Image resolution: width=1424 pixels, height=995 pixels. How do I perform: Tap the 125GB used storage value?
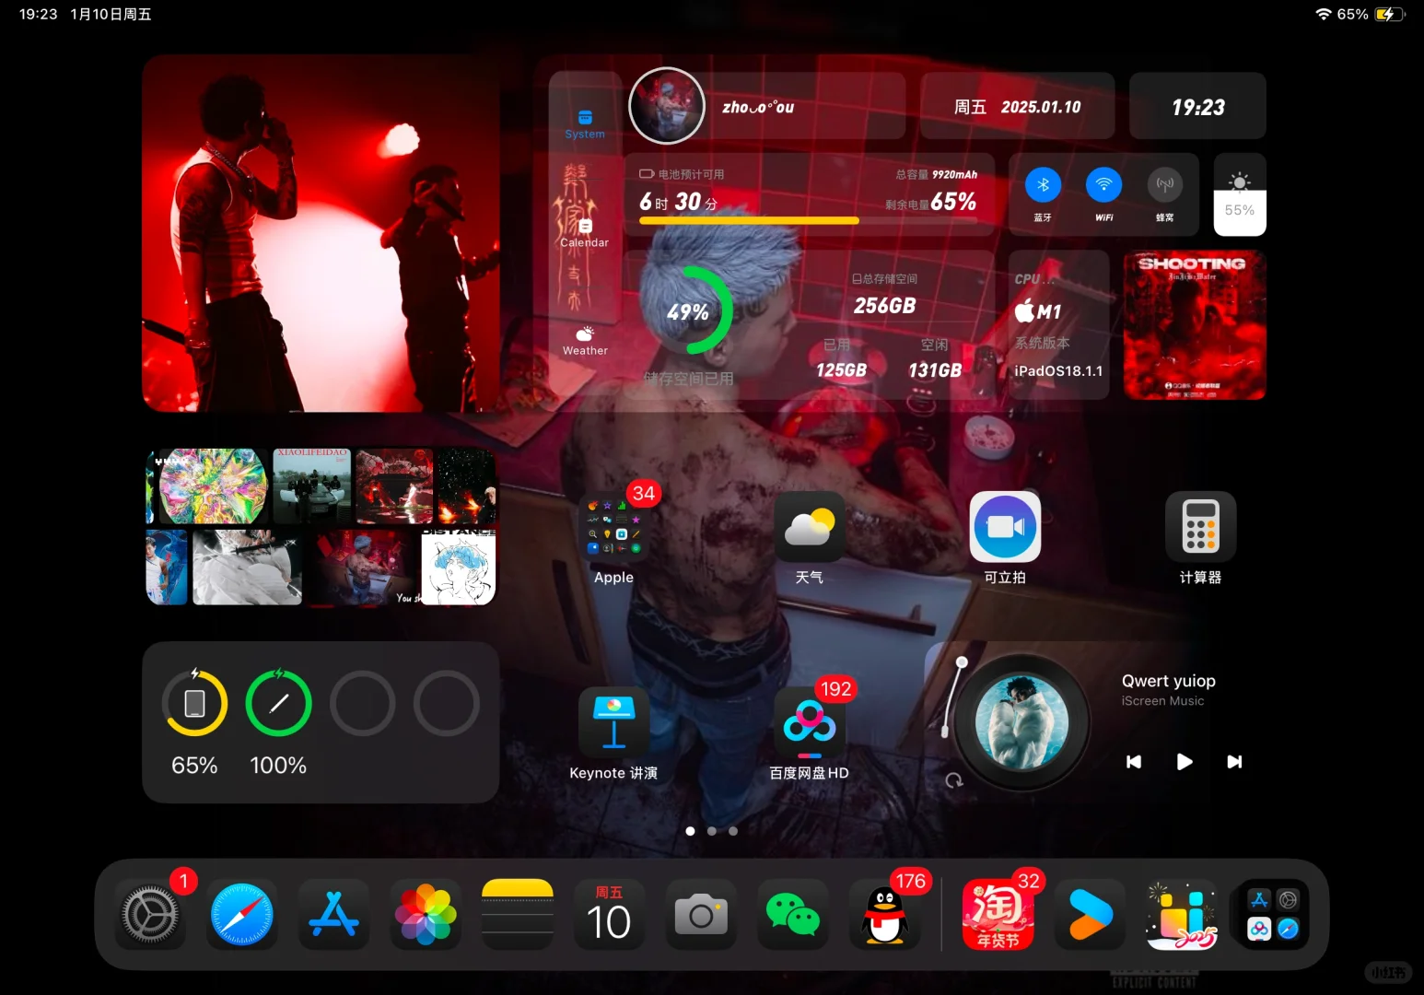point(841,369)
